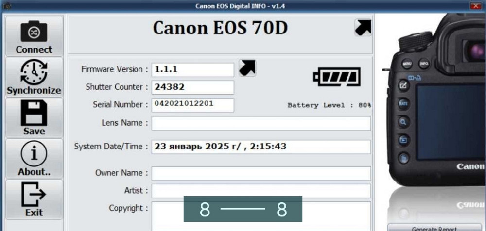The height and width of the screenshot is (231, 486).
Task: Close the Canon EOS Digital INFO window
Action: click(x=475, y=6)
